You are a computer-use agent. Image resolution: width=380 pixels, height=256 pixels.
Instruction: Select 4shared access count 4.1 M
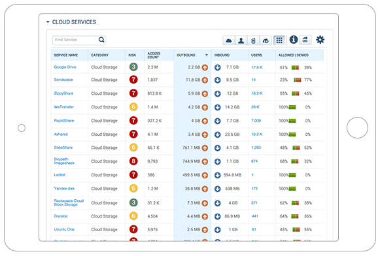tap(152, 134)
